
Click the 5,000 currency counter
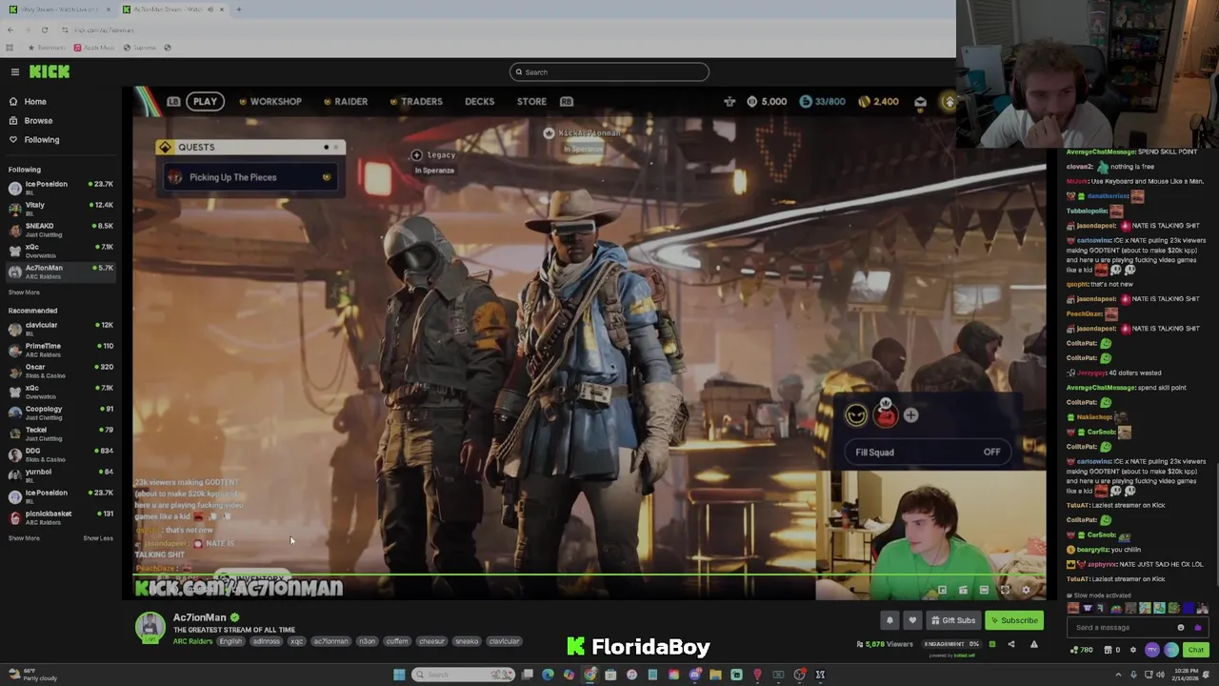[767, 101]
